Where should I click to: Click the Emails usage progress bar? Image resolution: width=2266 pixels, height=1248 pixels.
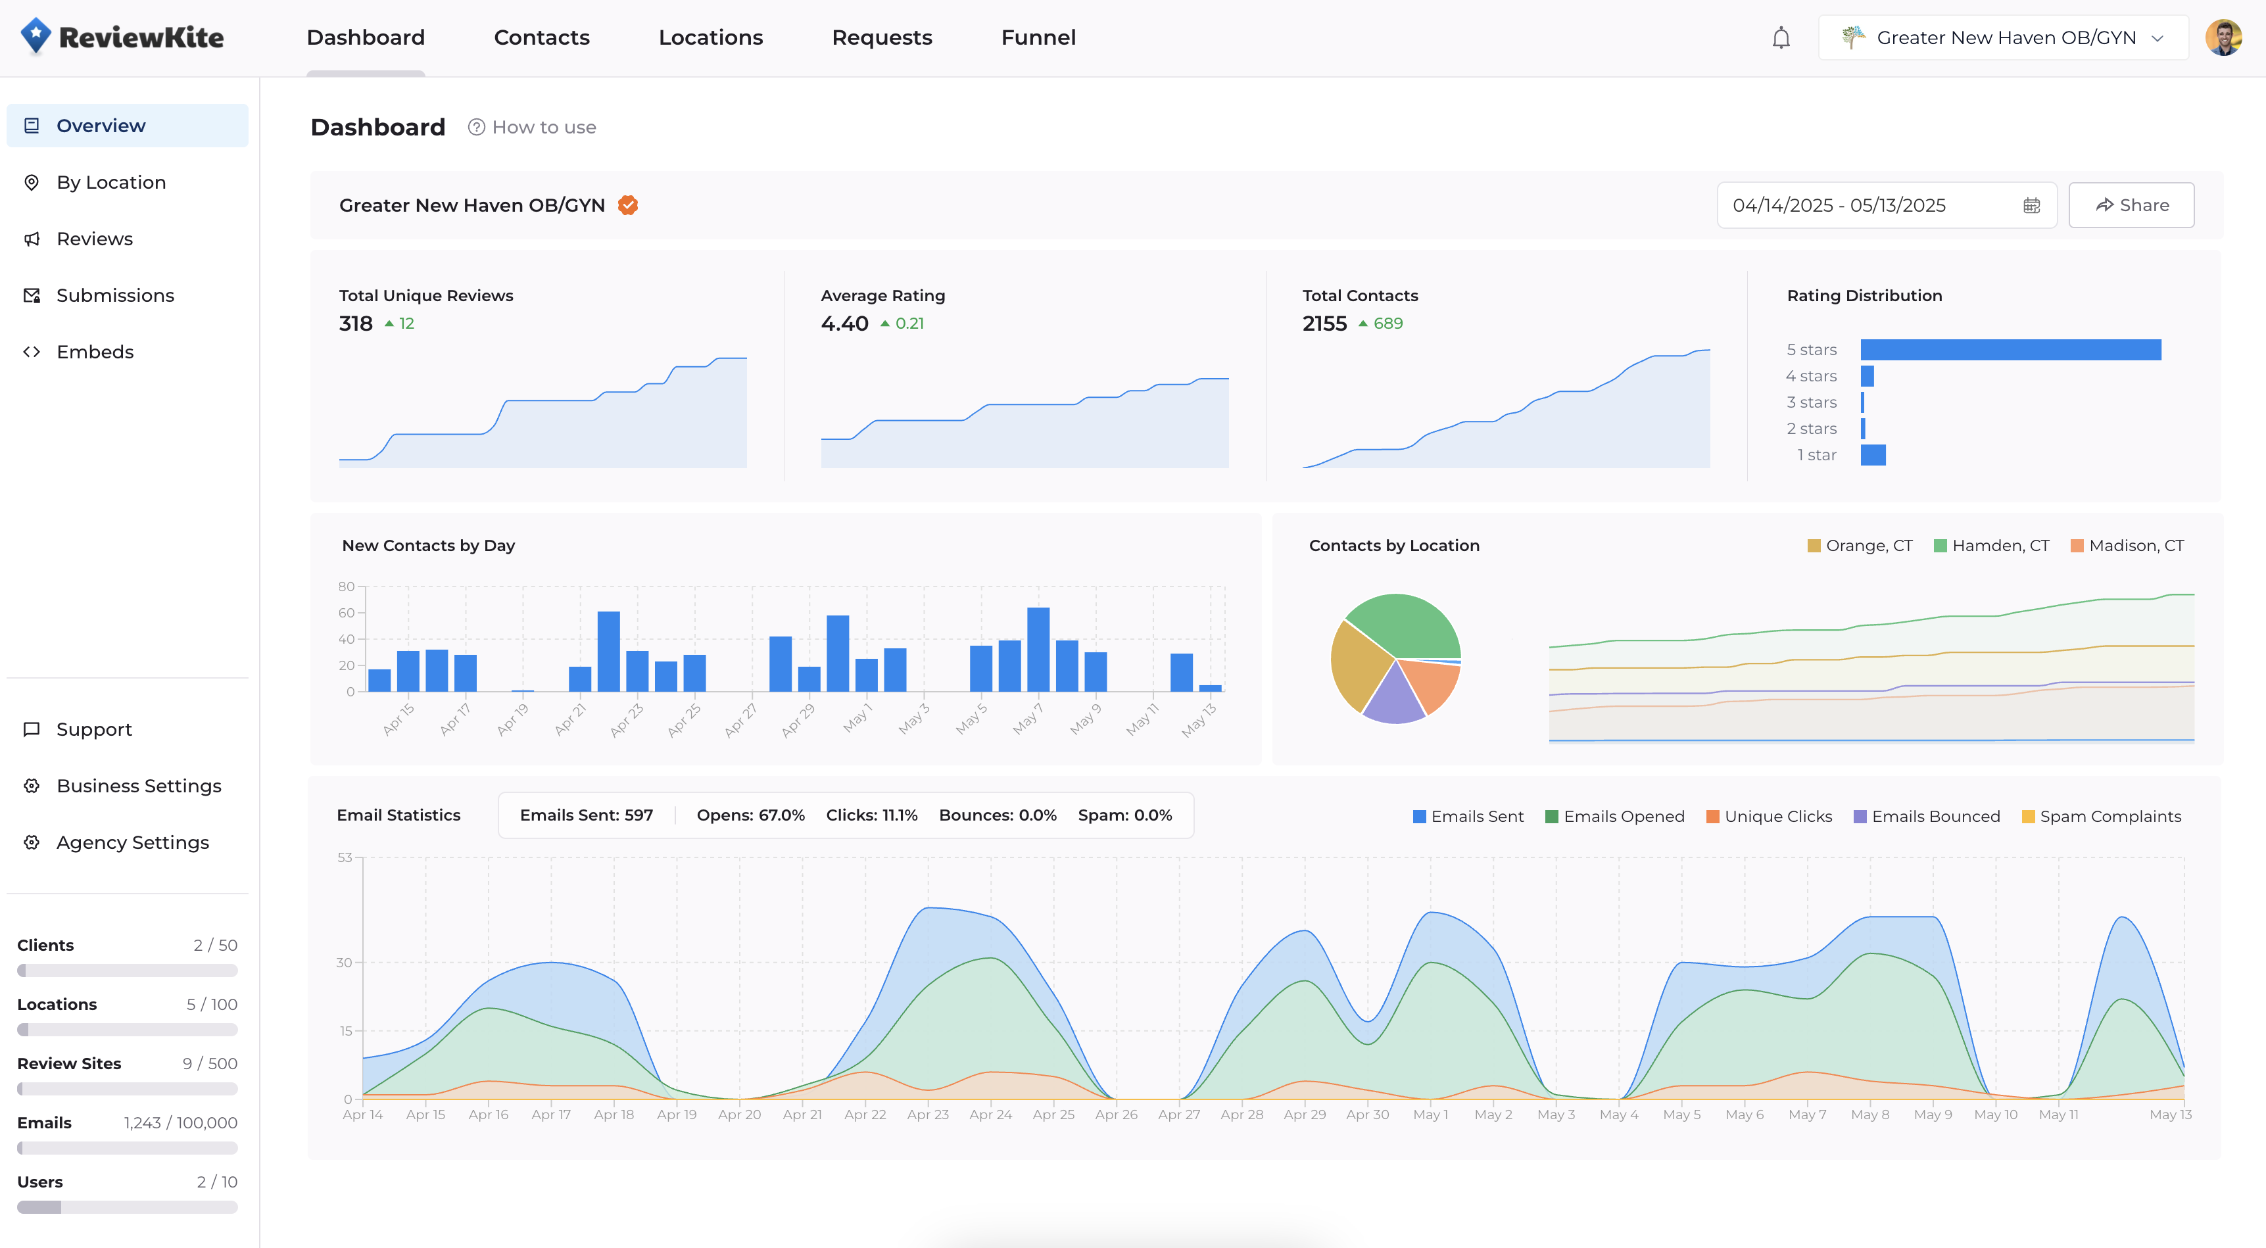128,1148
